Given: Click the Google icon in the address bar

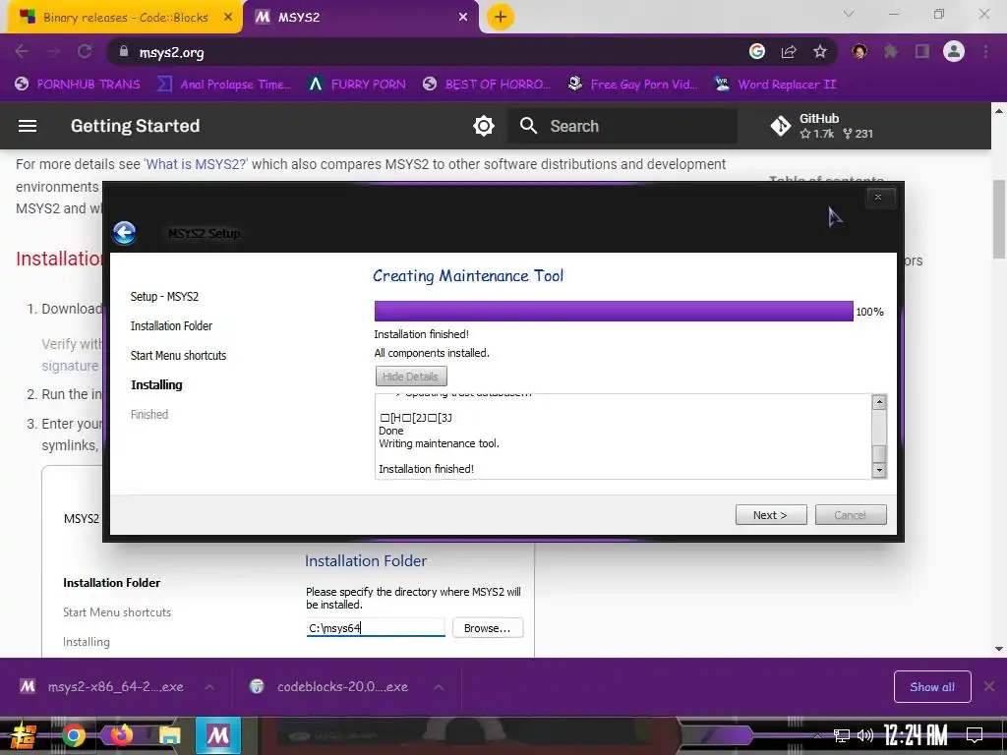Looking at the screenshot, I should (757, 51).
